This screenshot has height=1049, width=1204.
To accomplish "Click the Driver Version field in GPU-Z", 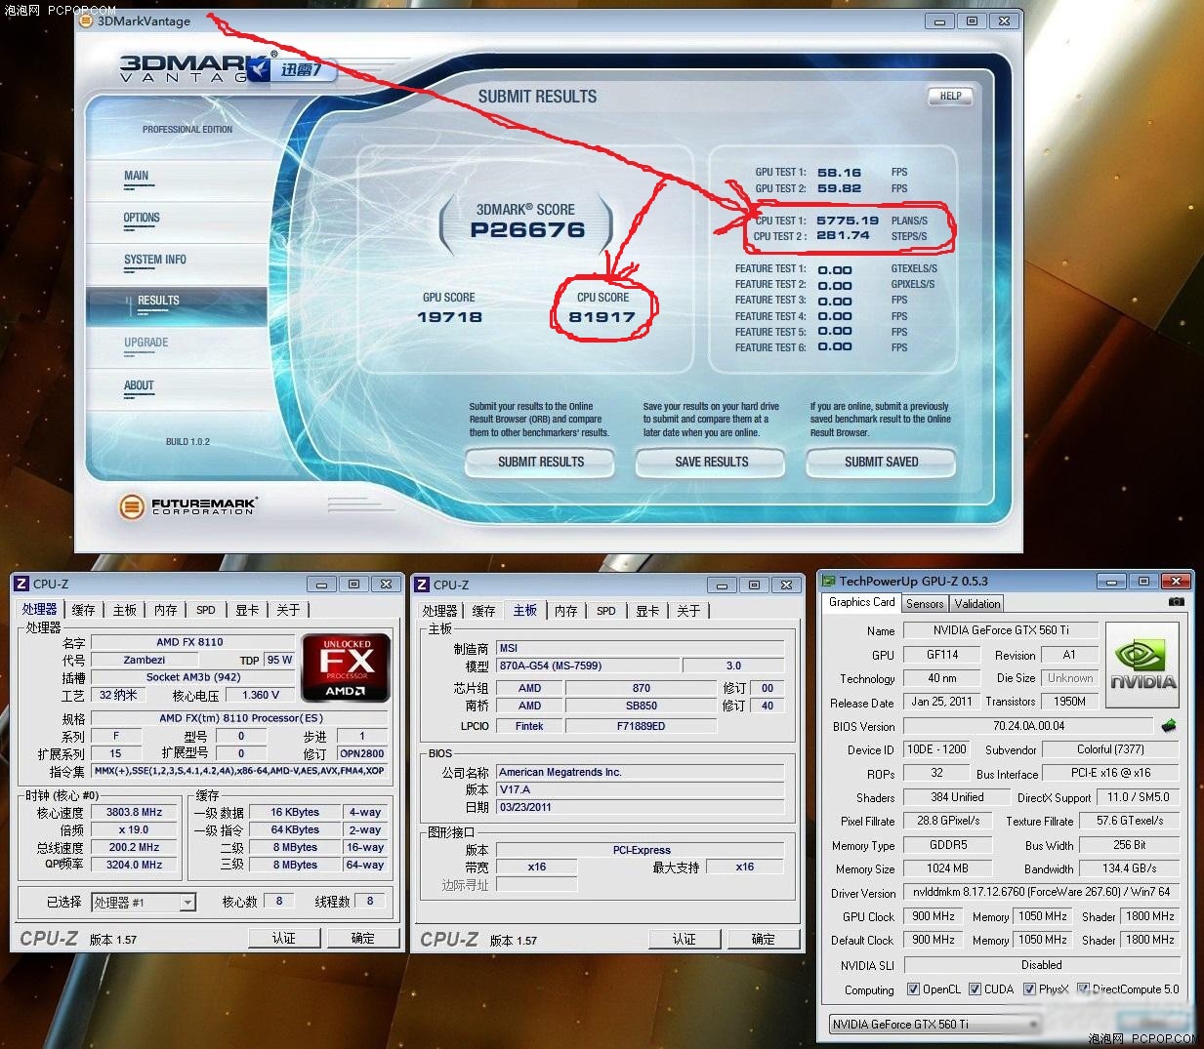I will (x=1041, y=892).
